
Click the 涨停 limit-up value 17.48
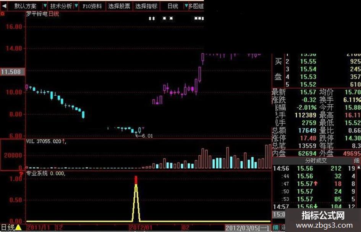308,138
